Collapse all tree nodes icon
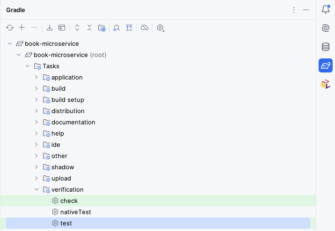 click(x=89, y=28)
